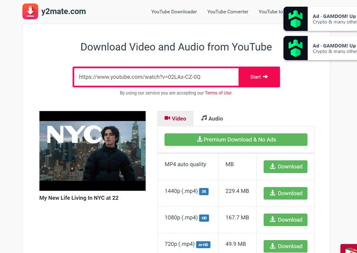The width and height of the screenshot is (357, 253).
Task: Download the 1080p 167.7 MB version
Action: coord(286,220)
